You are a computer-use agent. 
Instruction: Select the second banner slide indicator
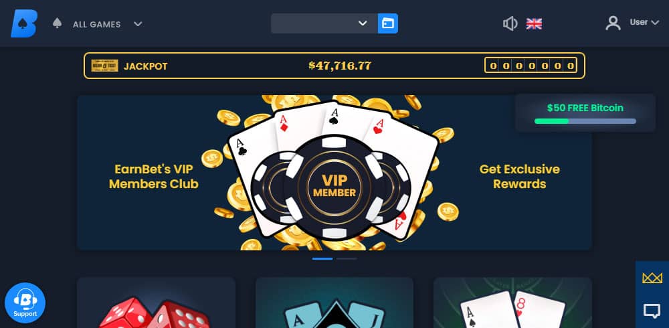click(x=347, y=259)
